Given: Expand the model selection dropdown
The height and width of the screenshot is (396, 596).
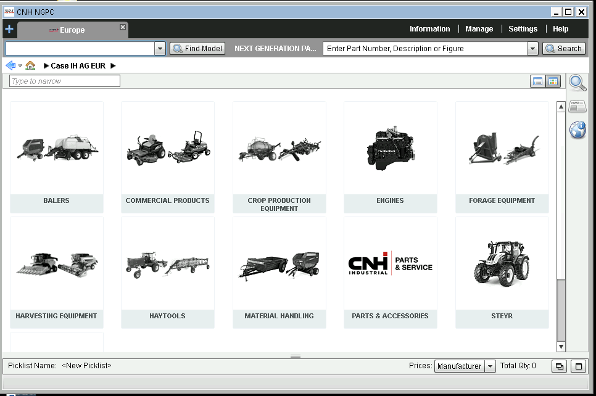Looking at the screenshot, I should click(x=160, y=49).
